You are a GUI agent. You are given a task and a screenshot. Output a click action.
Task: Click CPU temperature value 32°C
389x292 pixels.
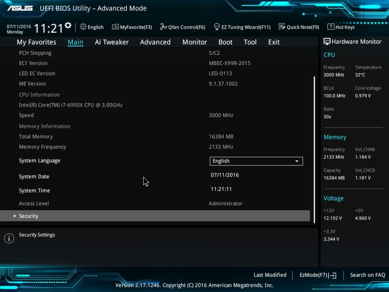click(360, 75)
